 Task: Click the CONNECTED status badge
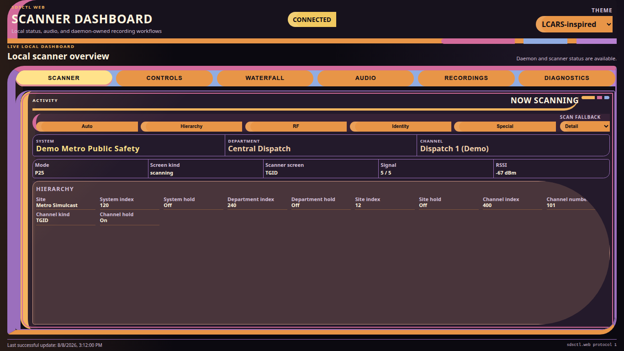[x=312, y=20]
